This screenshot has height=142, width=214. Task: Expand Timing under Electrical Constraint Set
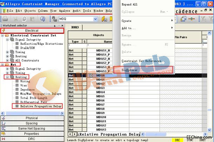coord(7,52)
